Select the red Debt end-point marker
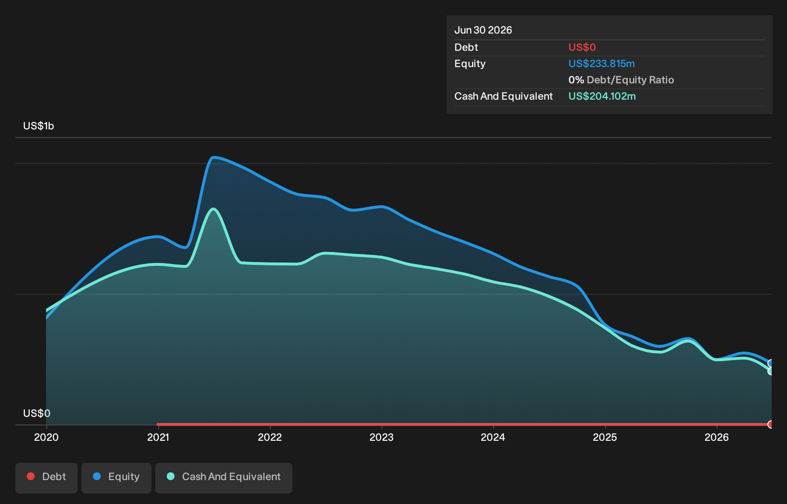This screenshot has width=787, height=504. coord(771,424)
